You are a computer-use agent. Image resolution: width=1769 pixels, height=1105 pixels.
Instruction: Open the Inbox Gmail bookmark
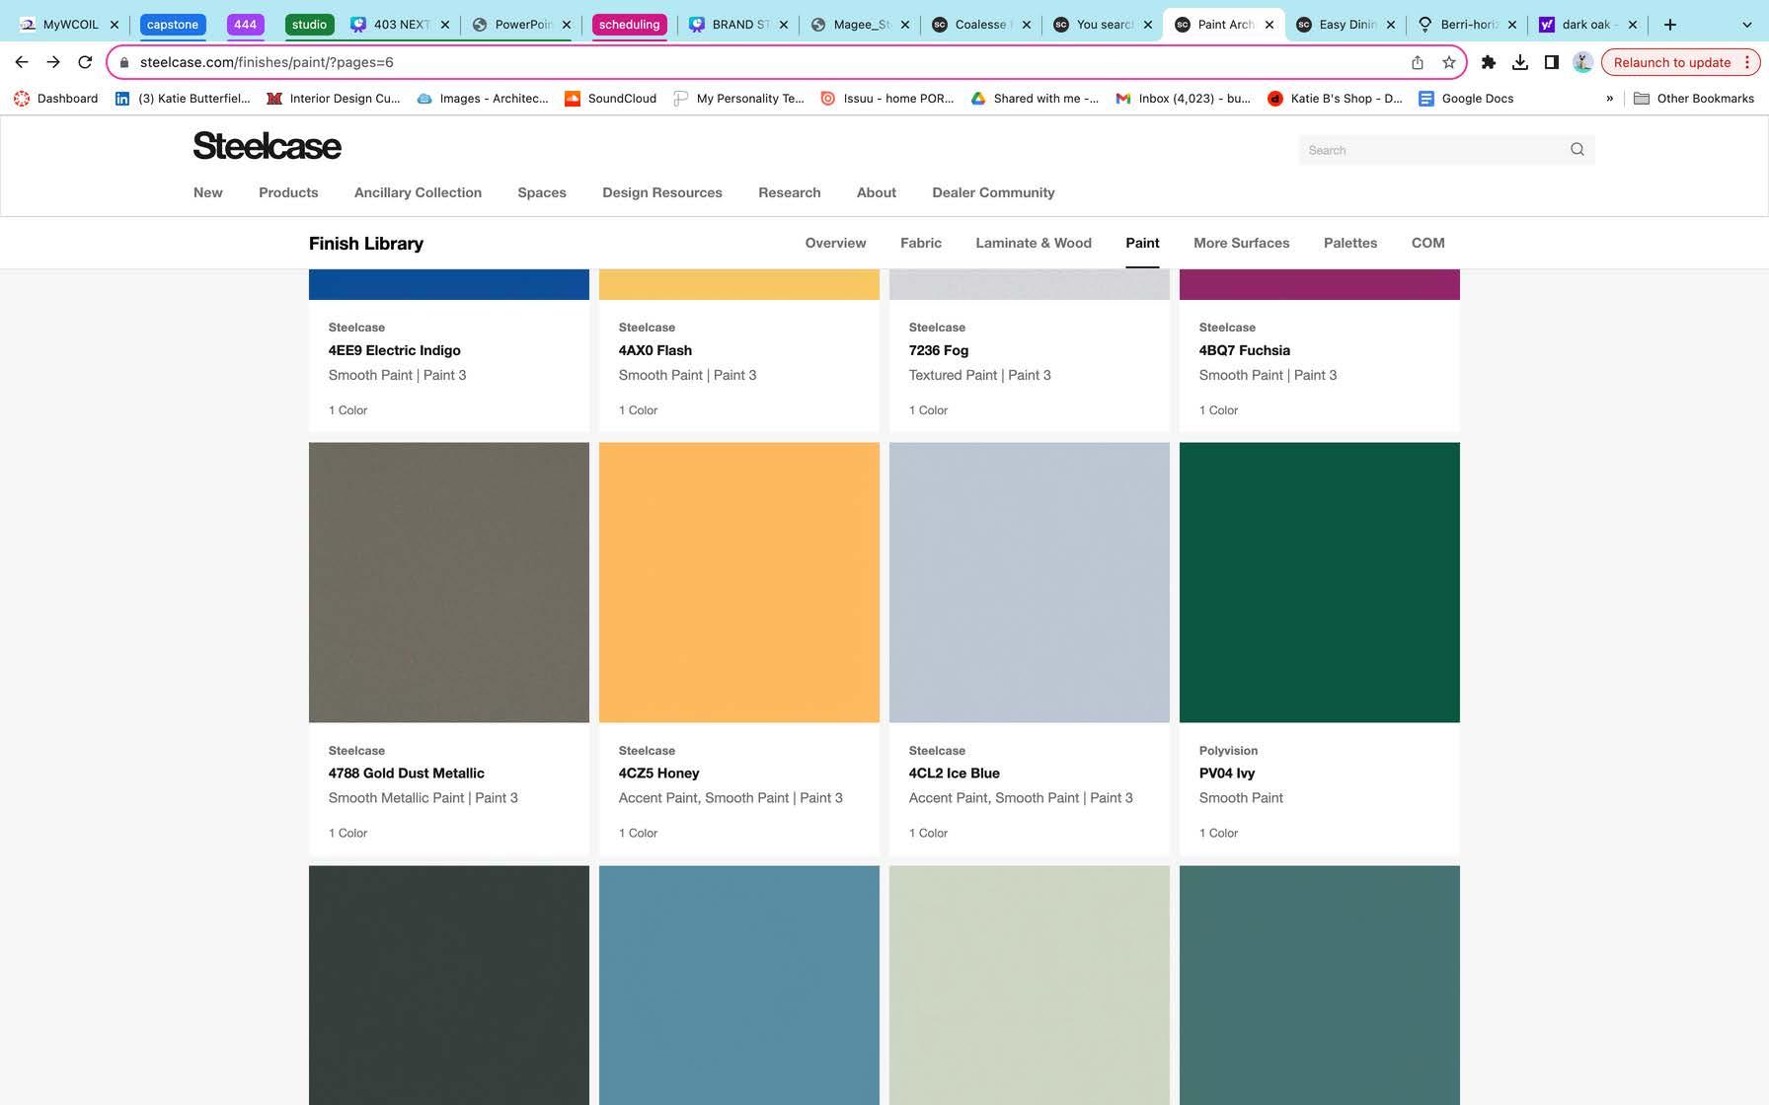(1183, 99)
